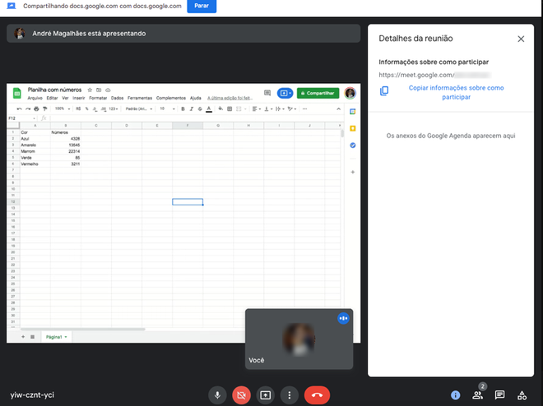Open the font size 10 dropdown

[167, 109]
